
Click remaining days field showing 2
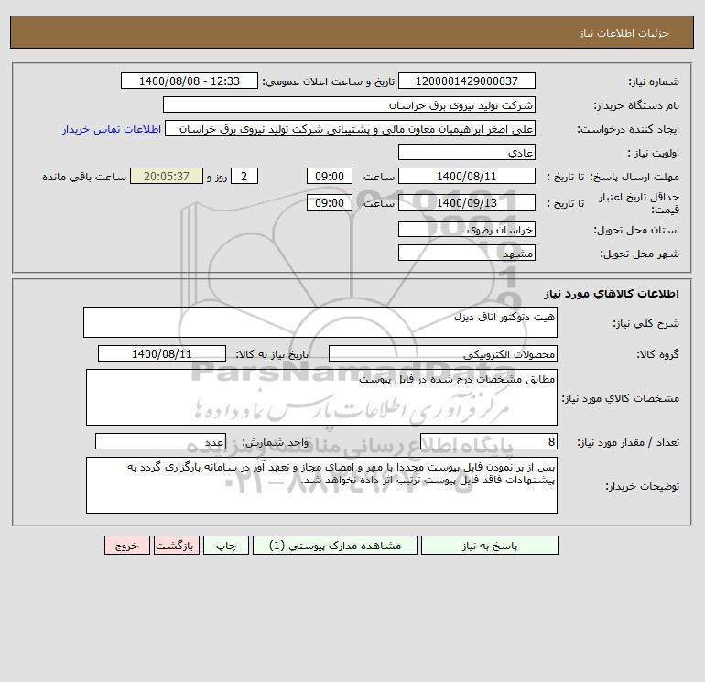pyautogui.click(x=244, y=177)
